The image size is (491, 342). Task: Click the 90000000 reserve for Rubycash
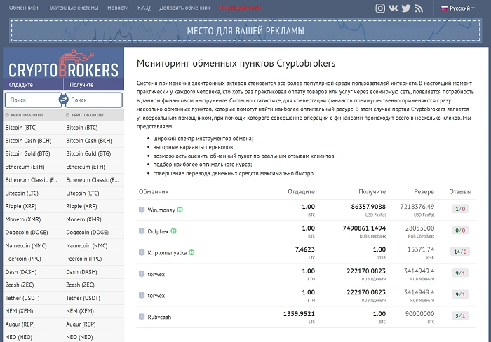click(x=419, y=313)
